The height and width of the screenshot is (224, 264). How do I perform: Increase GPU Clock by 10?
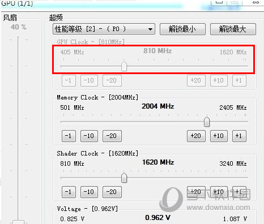(219, 80)
